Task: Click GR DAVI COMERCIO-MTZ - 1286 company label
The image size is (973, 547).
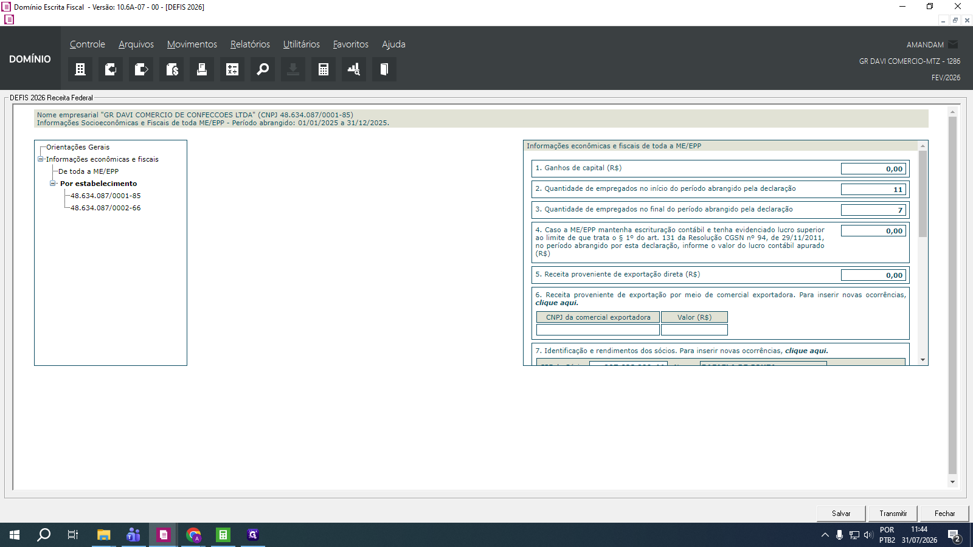Action: click(x=910, y=61)
